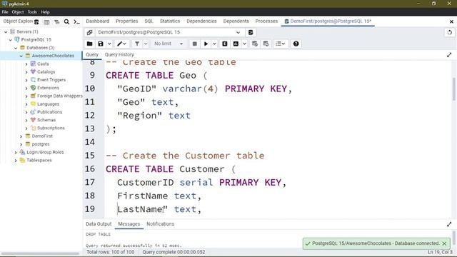Expand the Catalogs node
The width and height of the screenshot is (457, 257).
[26, 71]
